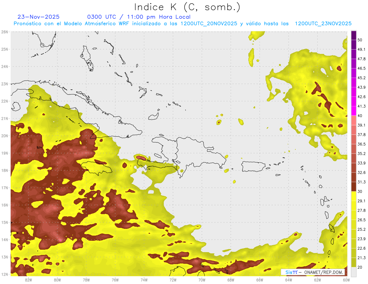Click the 25N latitude label
The width and height of the screenshot is (368, 284).
coord(5,49)
